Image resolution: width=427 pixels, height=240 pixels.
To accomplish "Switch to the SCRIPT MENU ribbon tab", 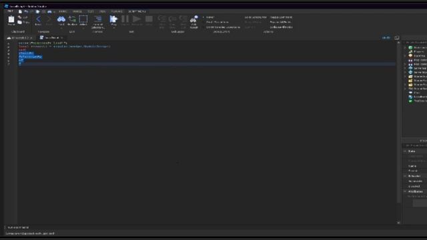I will 137,11.
